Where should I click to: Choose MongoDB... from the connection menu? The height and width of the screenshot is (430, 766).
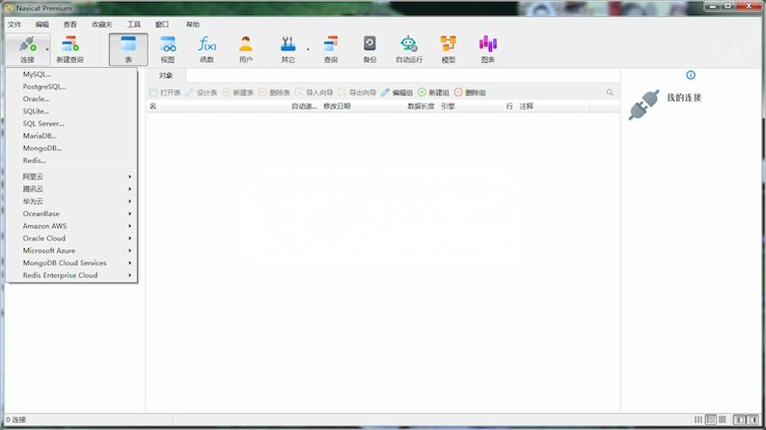point(71,148)
